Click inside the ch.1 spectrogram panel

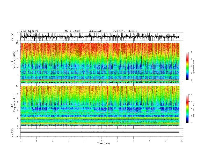click(100, 63)
